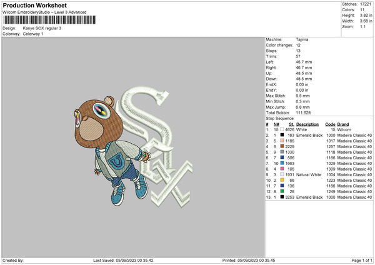Viewport: 375px width, 265px height.
Task: Click the Natural White stop row
Action: tap(312, 174)
